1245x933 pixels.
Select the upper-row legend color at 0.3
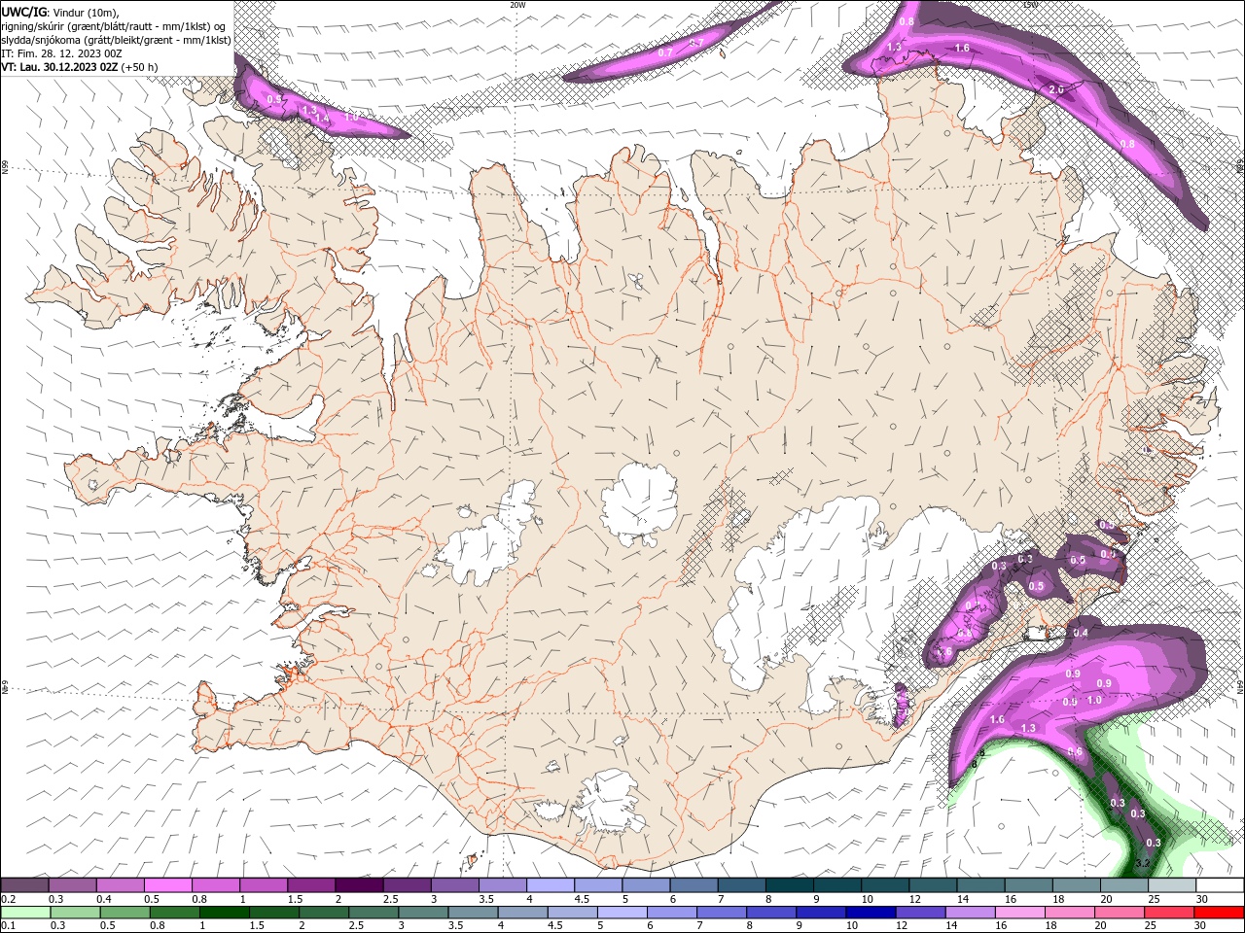point(73,885)
